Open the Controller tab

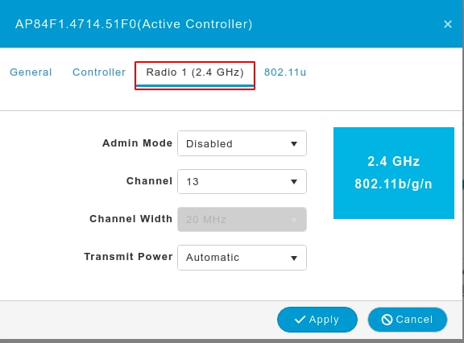99,72
